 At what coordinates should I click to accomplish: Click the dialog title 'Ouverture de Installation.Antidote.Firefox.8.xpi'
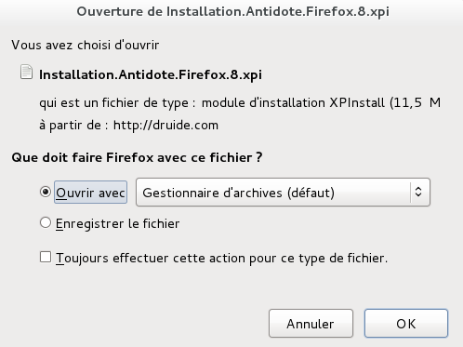[x=232, y=11]
